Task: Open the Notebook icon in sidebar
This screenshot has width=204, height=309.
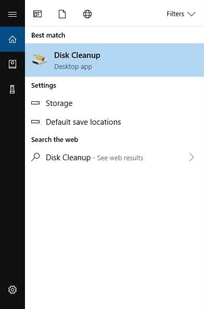Action: 12,64
